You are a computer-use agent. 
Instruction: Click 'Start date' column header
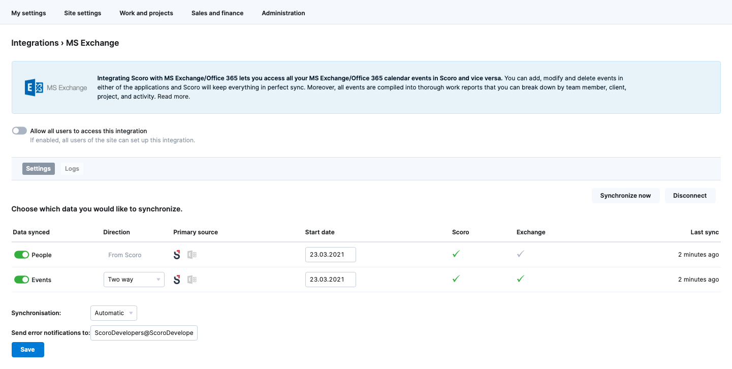tap(320, 232)
